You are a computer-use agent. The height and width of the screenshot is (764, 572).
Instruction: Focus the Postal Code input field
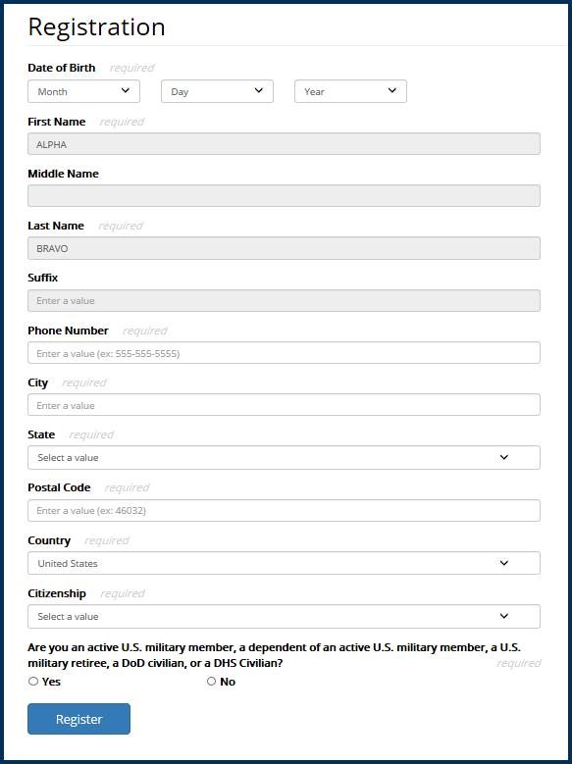pyautogui.click(x=284, y=511)
